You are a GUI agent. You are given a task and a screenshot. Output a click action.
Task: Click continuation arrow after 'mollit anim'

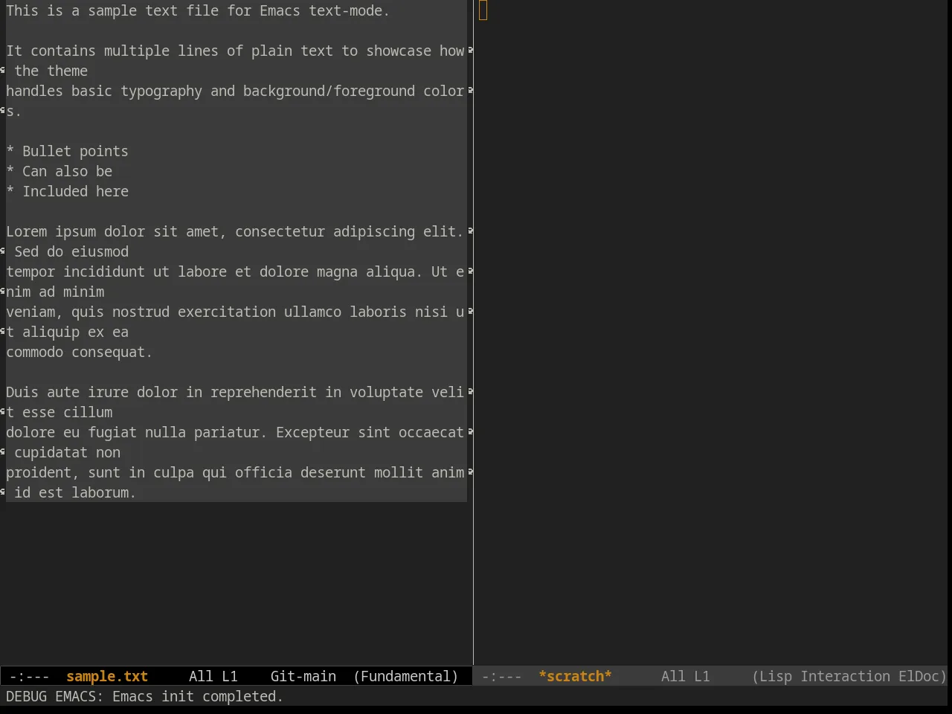pyautogui.click(x=470, y=472)
